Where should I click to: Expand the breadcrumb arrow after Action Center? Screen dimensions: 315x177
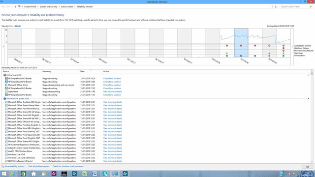(x=75, y=7)
